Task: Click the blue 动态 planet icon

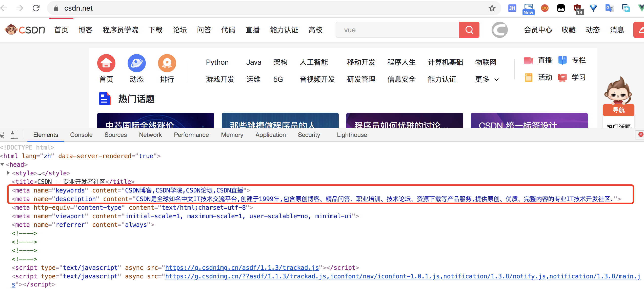Action: click(x=137, y=63)
